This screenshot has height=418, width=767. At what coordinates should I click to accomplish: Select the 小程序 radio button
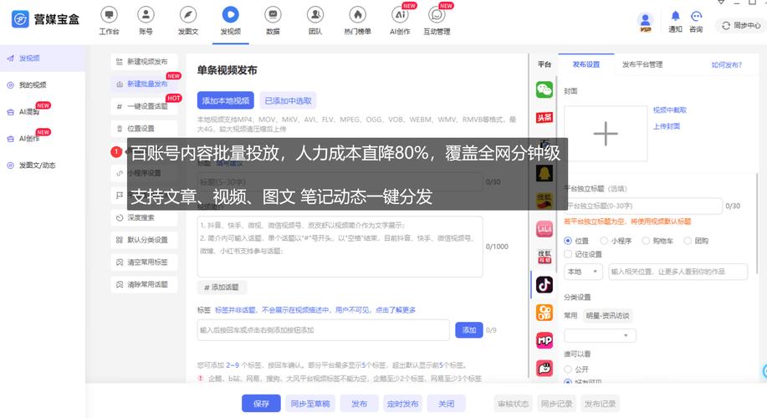click(607, 241)
